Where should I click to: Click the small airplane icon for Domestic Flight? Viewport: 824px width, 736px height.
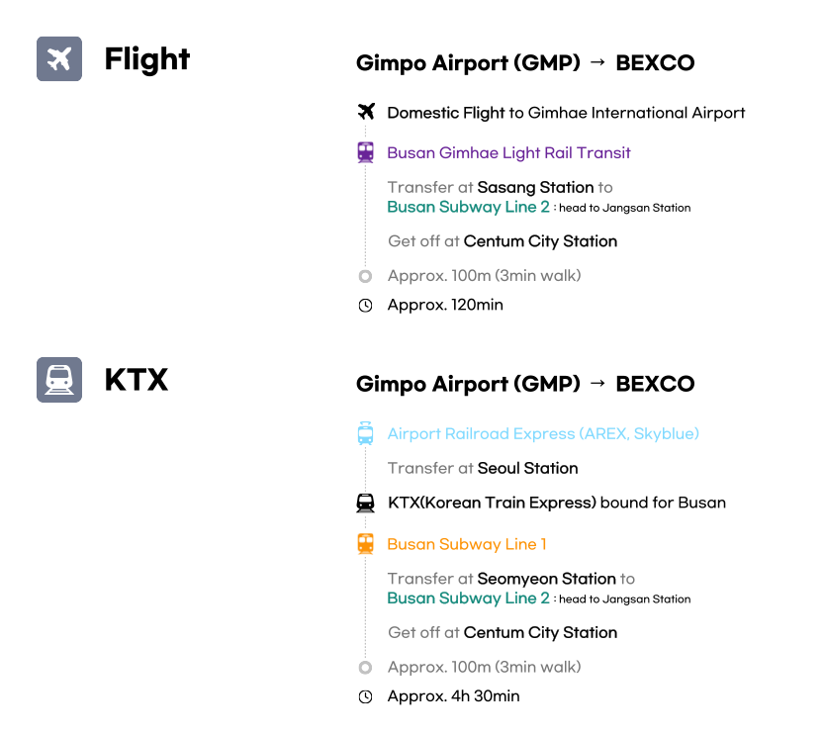pyautogui.click(x=366, y=112)
